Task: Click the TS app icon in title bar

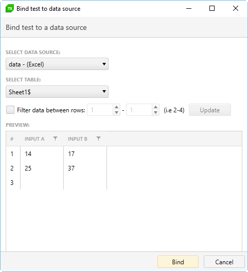Action: (10, 8)
